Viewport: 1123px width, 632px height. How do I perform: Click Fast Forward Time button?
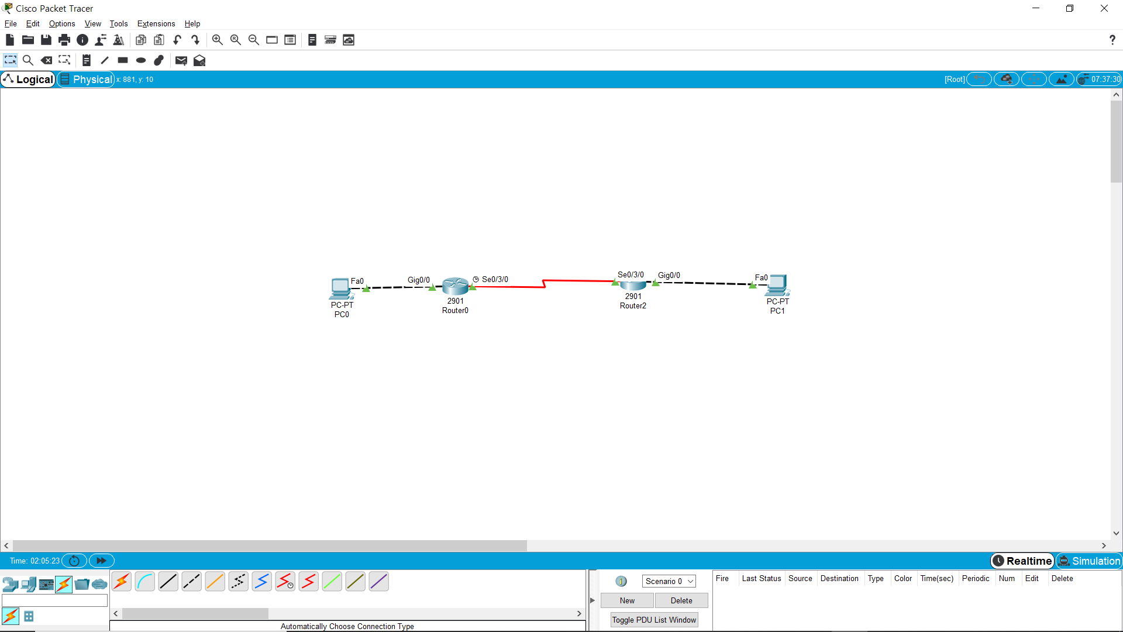click(101, 561)
